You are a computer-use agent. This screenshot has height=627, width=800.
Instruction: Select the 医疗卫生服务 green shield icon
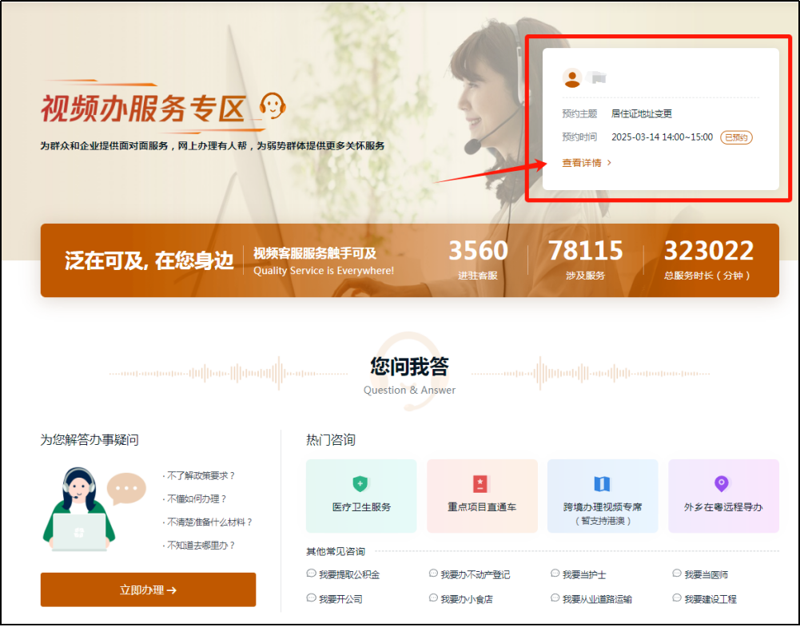[360, 481]
